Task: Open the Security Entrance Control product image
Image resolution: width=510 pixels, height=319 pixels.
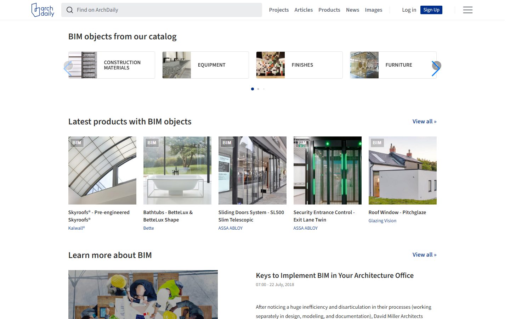Action: pyautogui.click(x=328, y=170)
